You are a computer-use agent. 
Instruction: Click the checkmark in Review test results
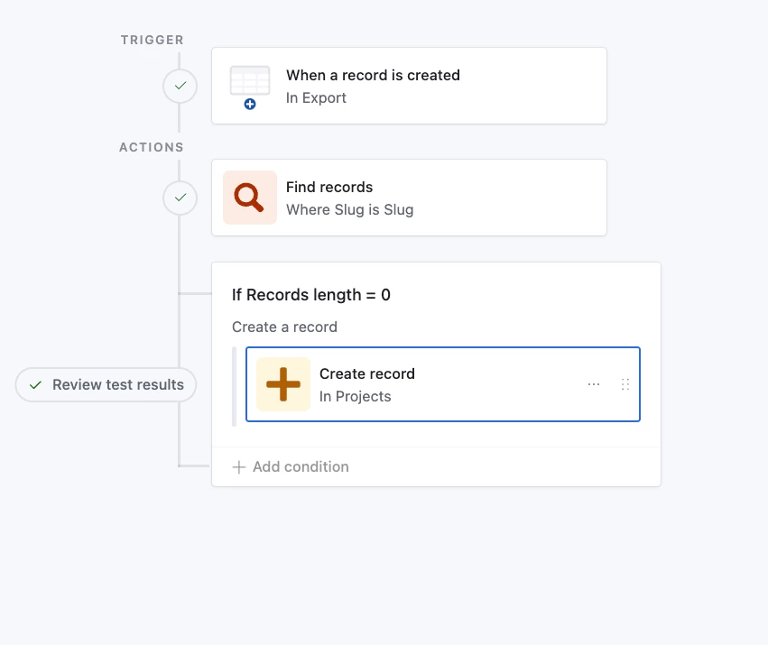click(x=36, y=385)
